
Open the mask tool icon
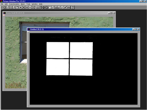click(x=44, y=7)
